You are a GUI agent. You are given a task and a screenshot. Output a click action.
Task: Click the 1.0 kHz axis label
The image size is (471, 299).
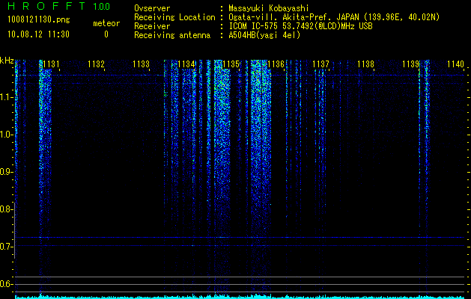[5, 135]
